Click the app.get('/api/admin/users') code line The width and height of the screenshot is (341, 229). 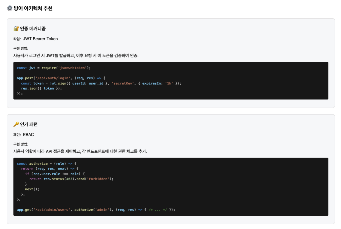(x=96, y=210)
